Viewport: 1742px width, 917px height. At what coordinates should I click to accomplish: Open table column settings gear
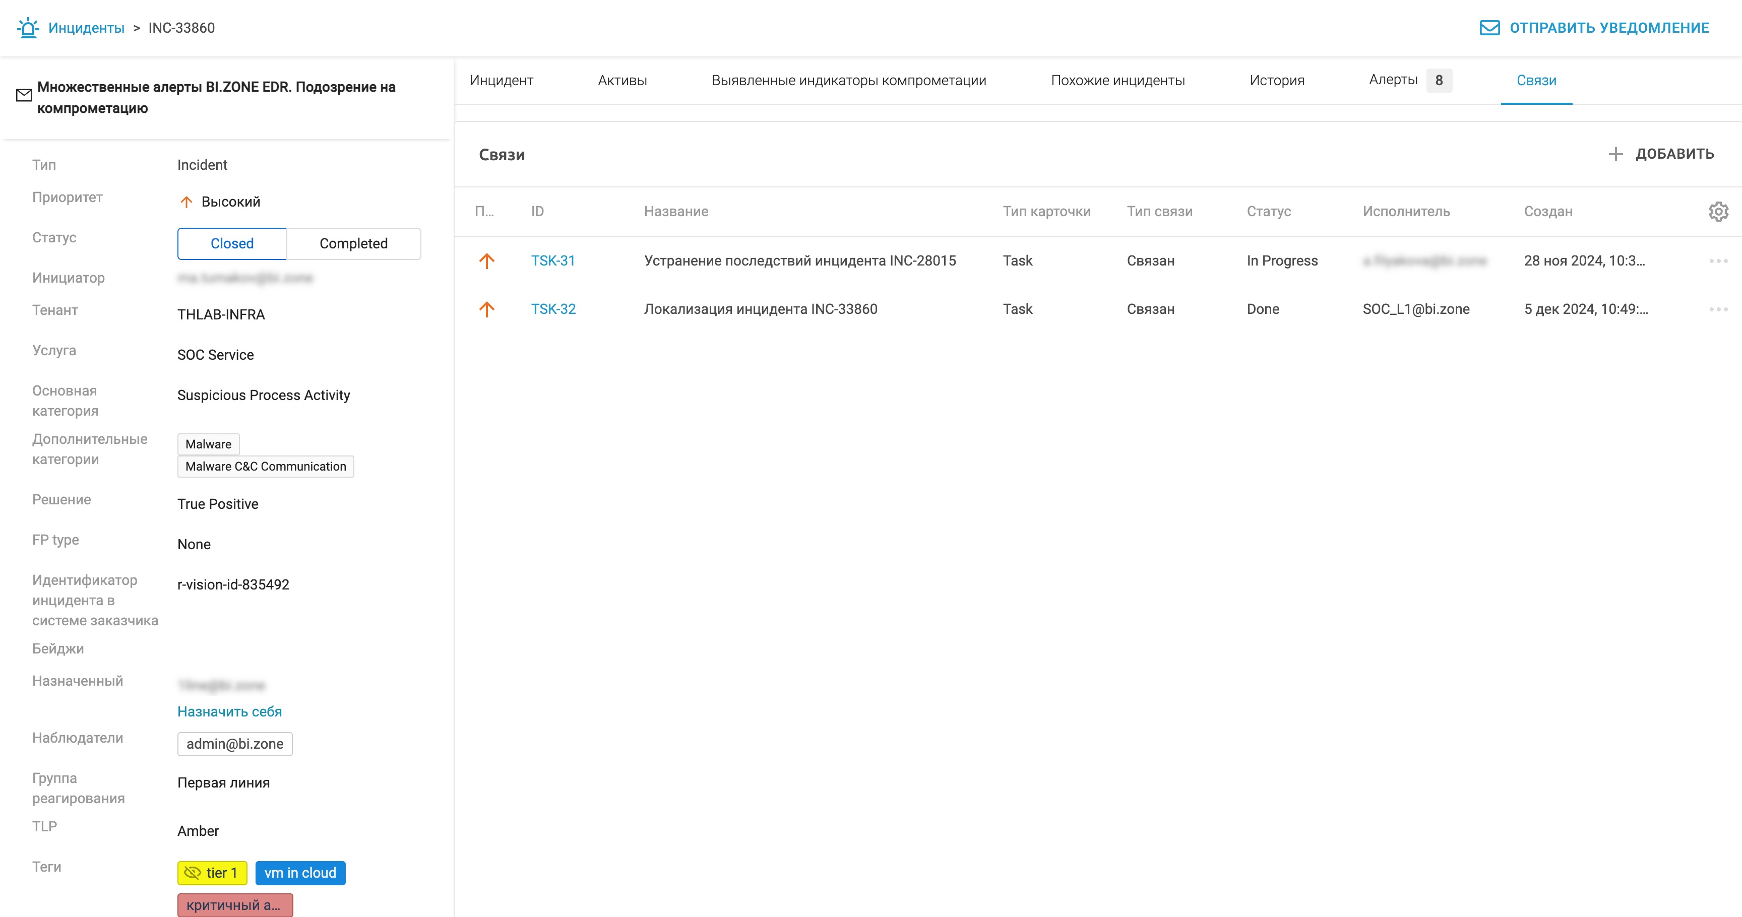tap(1718, 212)
